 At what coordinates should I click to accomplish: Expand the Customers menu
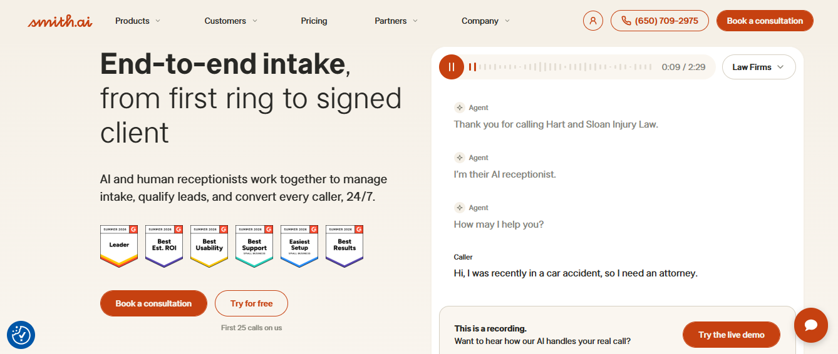click(231, 21)
